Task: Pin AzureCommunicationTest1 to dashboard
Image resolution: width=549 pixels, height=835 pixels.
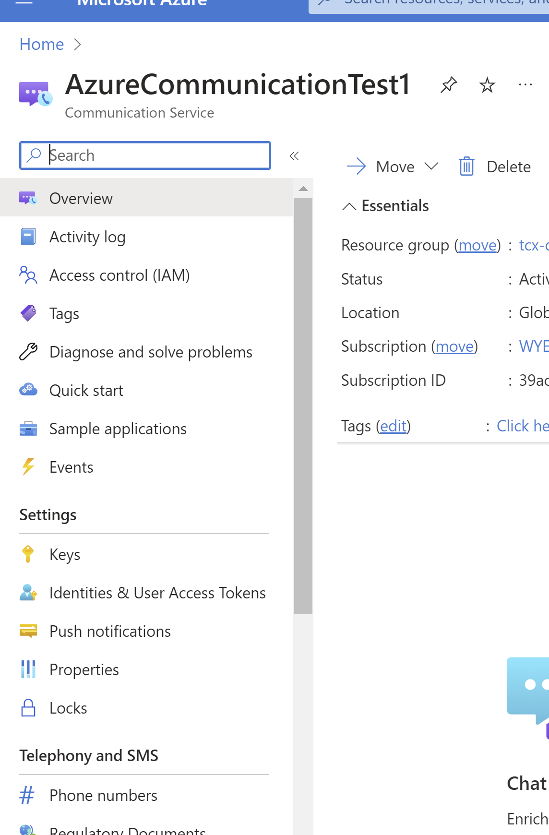Action: tap(449, 85)
